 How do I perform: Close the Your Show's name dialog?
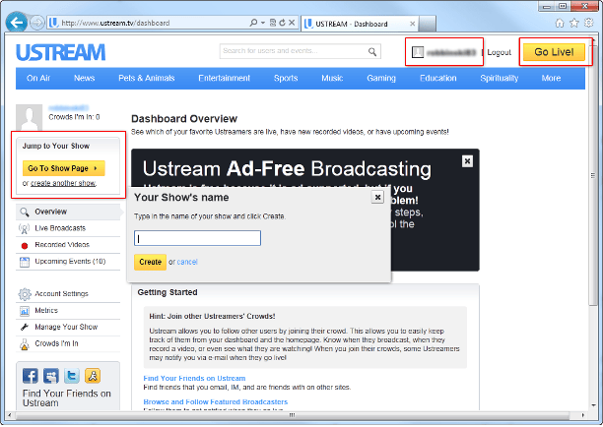[x=377, y=198]
